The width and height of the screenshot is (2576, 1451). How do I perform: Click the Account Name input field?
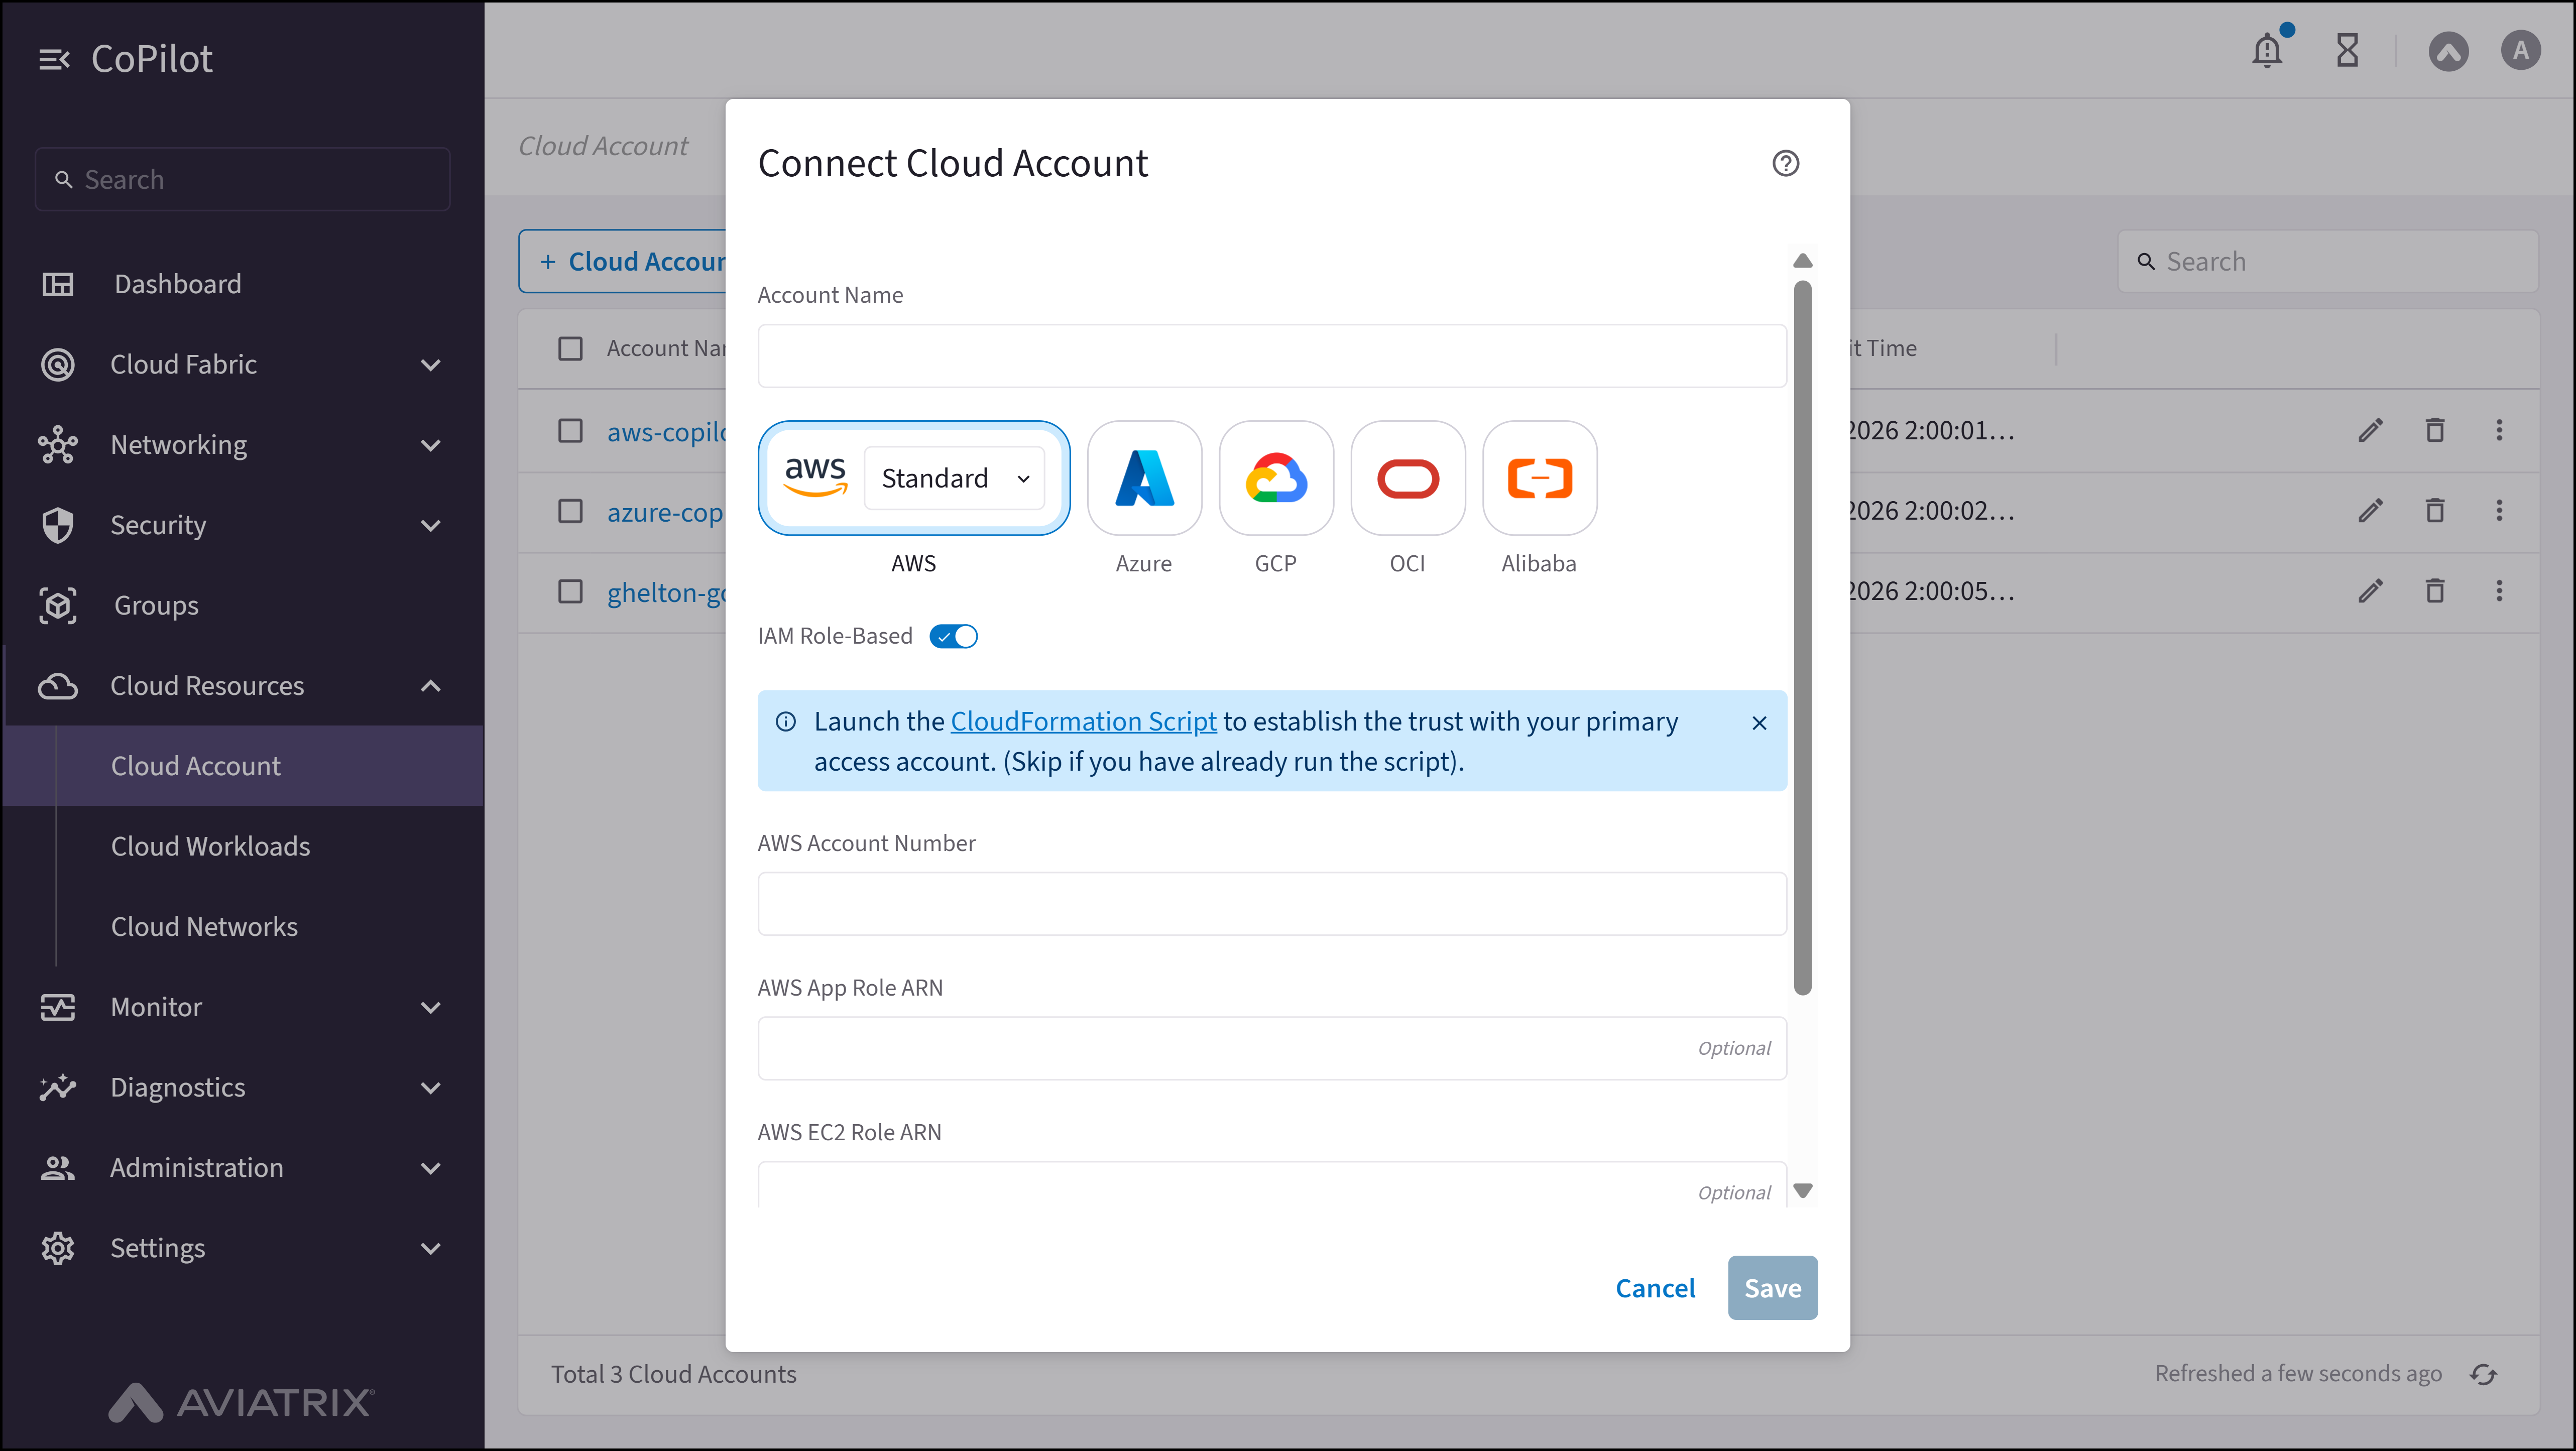coord(1271,356)
